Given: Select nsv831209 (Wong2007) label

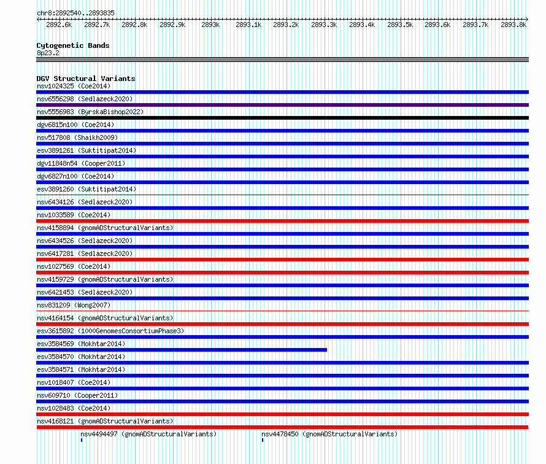Looking at the screenshot, I should [x=74, y=305].
